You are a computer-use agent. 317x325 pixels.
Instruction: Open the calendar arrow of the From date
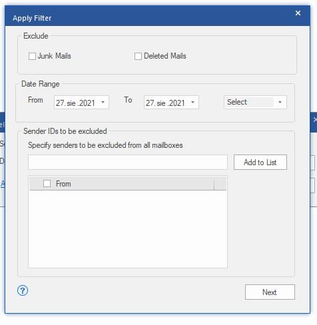click(x=103, y=103)
